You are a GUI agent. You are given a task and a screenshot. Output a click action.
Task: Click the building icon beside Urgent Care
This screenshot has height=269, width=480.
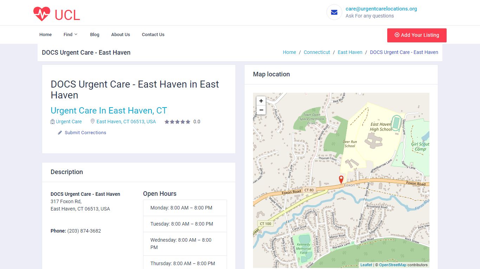53,122
